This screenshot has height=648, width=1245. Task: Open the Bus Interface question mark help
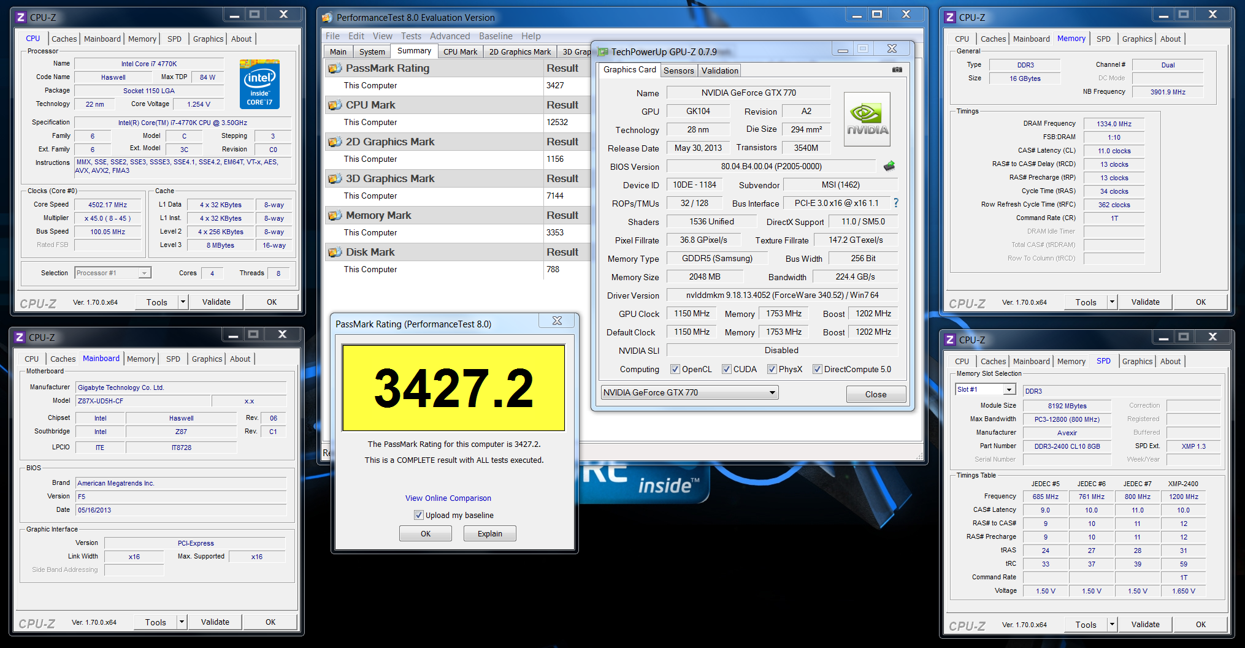tap(896, 203)
